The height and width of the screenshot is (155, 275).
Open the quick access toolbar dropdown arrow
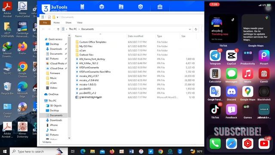[57, 17]
